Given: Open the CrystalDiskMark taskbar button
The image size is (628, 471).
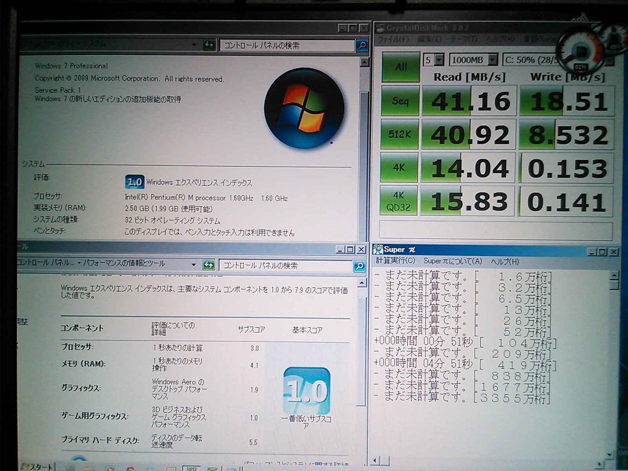Looking at the screenshot, I should pyautogui.click(x=212, y=469).
